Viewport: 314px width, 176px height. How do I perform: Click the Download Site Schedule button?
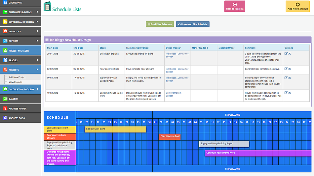(193, 24)
